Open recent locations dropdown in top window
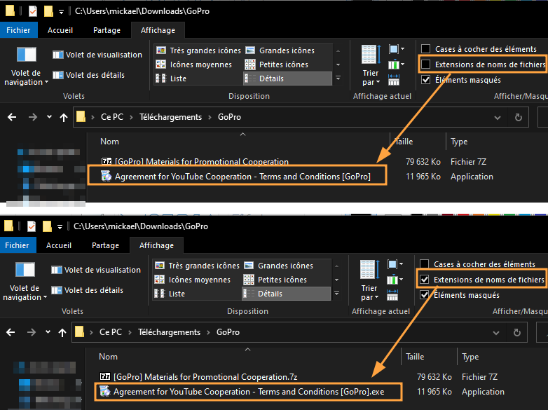The width and height of the screenshot is (548, 410). point(49,117)
